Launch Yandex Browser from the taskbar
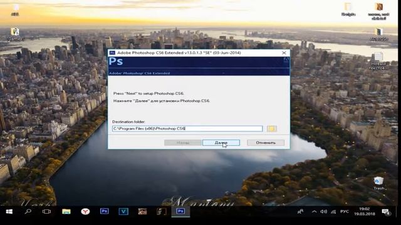This screenshot has height=225, width=401. pos(85,211)
